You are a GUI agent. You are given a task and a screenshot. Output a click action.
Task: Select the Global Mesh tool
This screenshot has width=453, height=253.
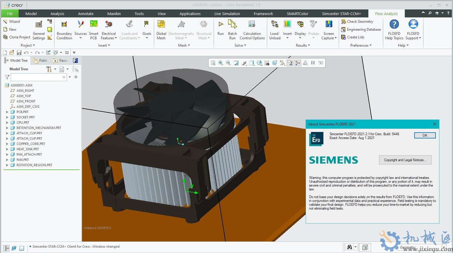point(161,29)
